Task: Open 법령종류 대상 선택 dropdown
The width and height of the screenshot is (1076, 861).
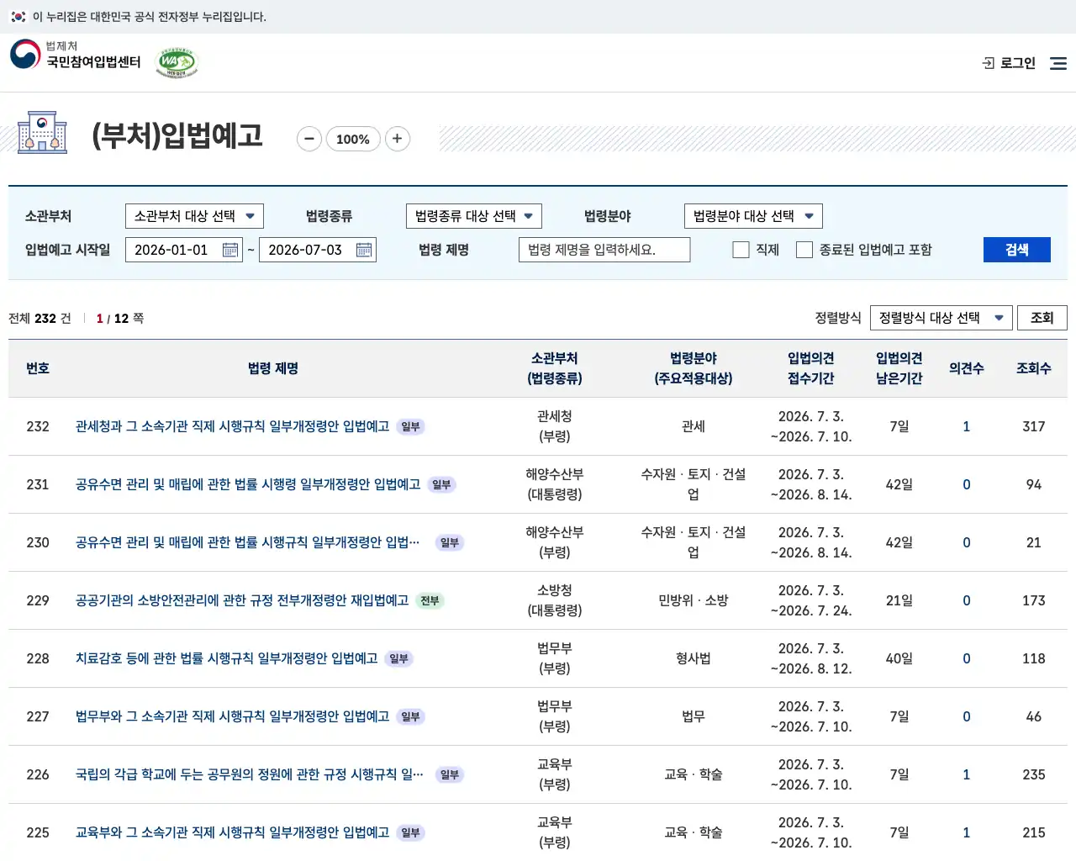Action: pos(474,216)
